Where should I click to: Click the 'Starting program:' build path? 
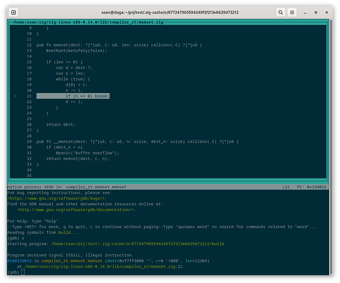pyautogui.click(x=138, y=244)
